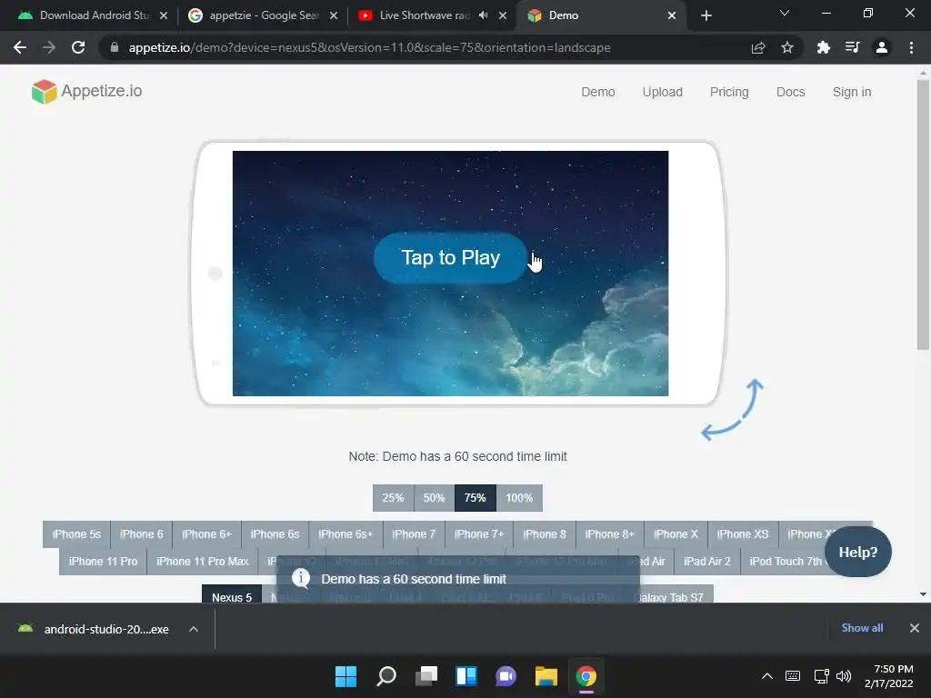Choose the iPhone 7+ device
Viewport: 931px width, 698px height.
pos(479,534)
